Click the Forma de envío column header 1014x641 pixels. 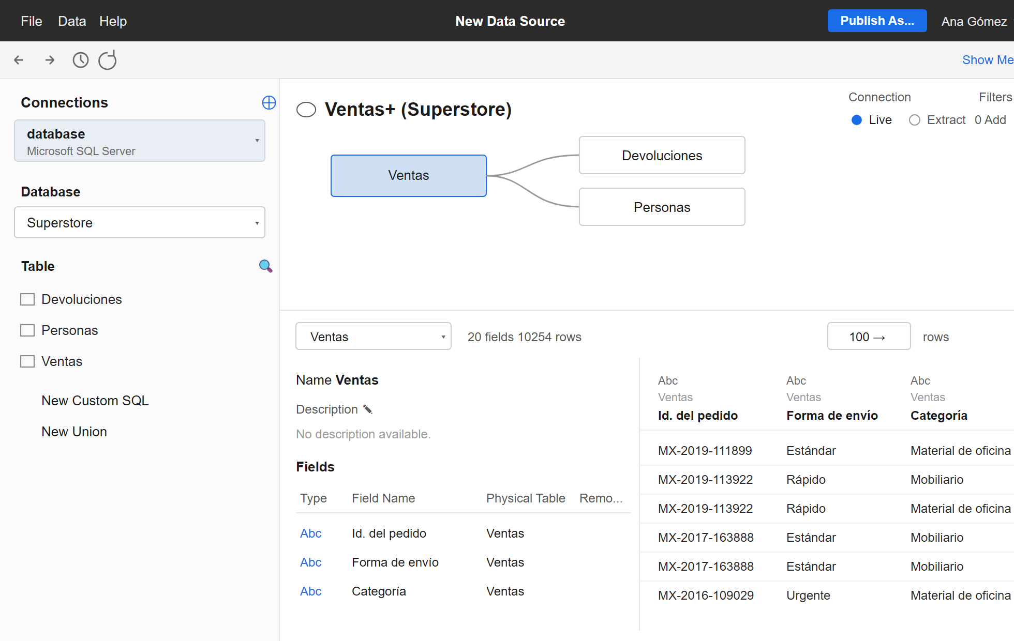point(832,416)
